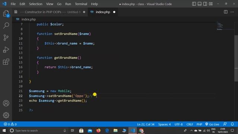Click the 'Oppo' string literal
This screenshot has width=238, height=134.
79,96
